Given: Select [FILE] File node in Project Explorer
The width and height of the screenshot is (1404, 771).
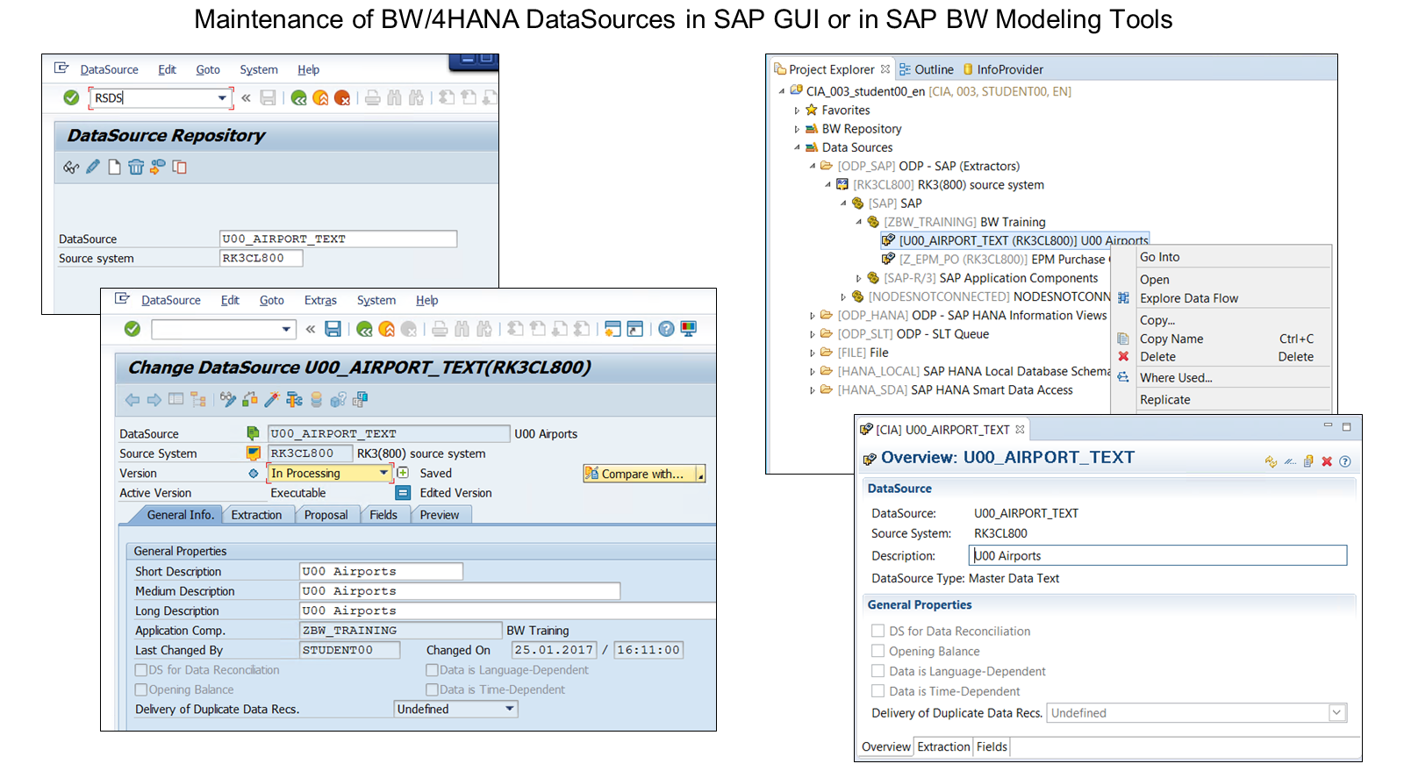Looking at the screenshot, I should click(x=863, y=353).
